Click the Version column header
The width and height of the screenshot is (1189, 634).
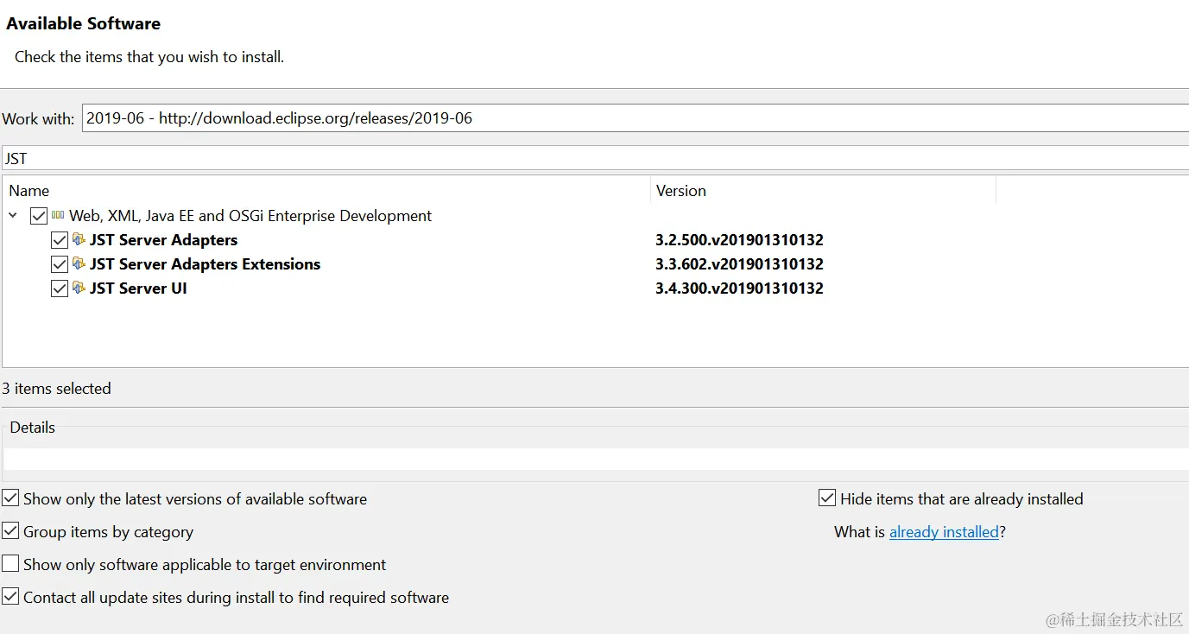823,191
